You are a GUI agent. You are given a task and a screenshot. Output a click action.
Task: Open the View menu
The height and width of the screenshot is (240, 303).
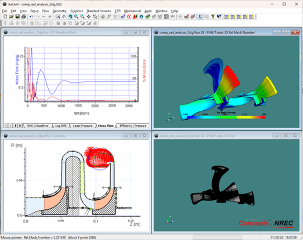23,11
